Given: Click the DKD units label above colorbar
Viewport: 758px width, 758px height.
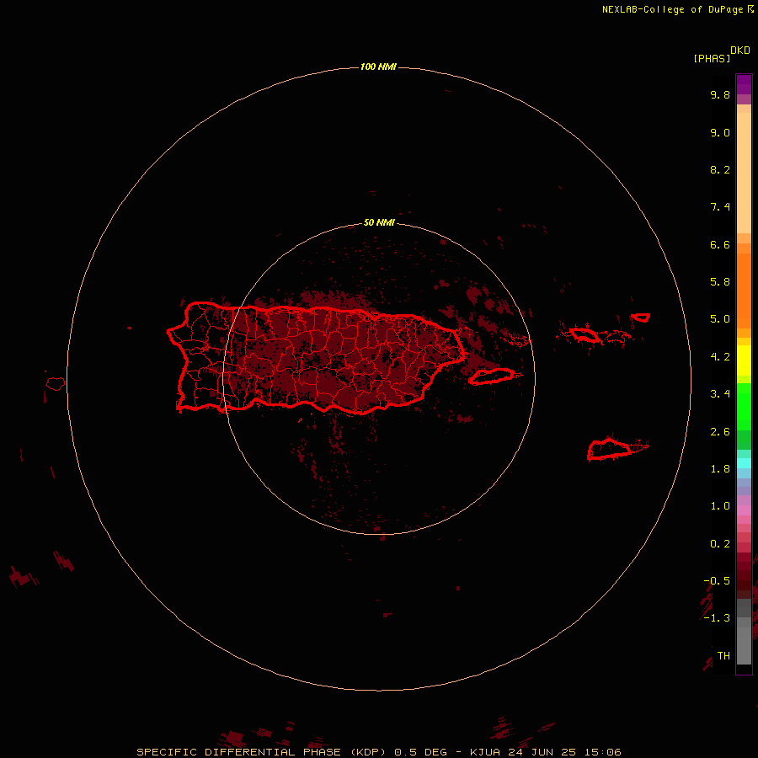Looking at the screenshot, I should [x=740, y=51].
